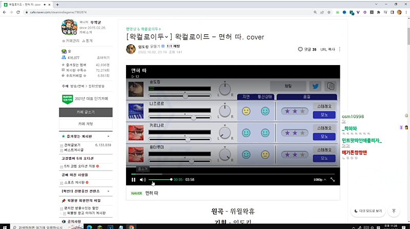Expand the 즐겨찾는 게시판 section arrow

click(x=108, y=136)
